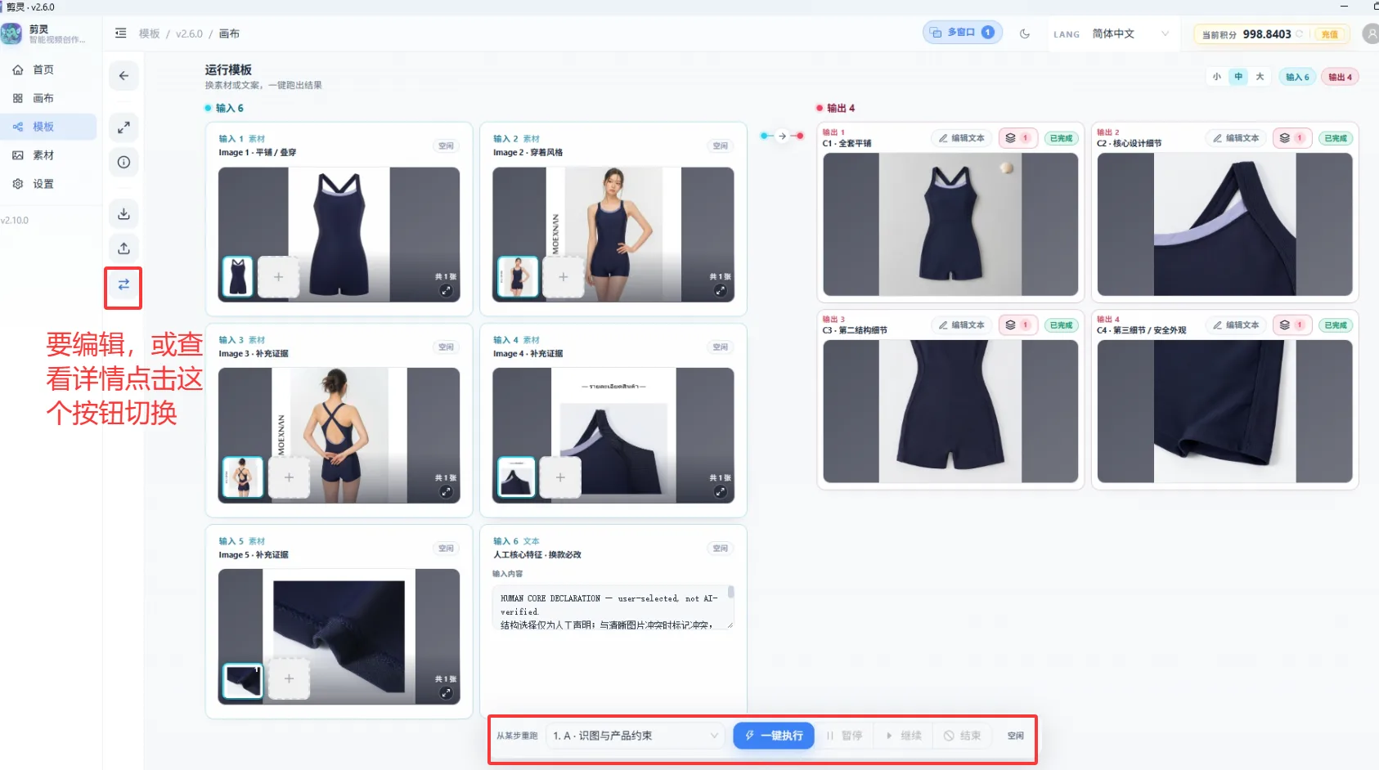The width and height of the screenshot is (1379, 770).
Task: Select the Image 1 swimsuit thumbnail
Action: point(238,276)
